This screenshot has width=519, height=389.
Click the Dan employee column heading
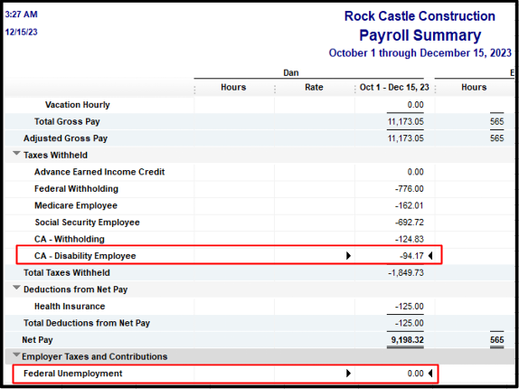pyautogui.click(x=291, y=73)
